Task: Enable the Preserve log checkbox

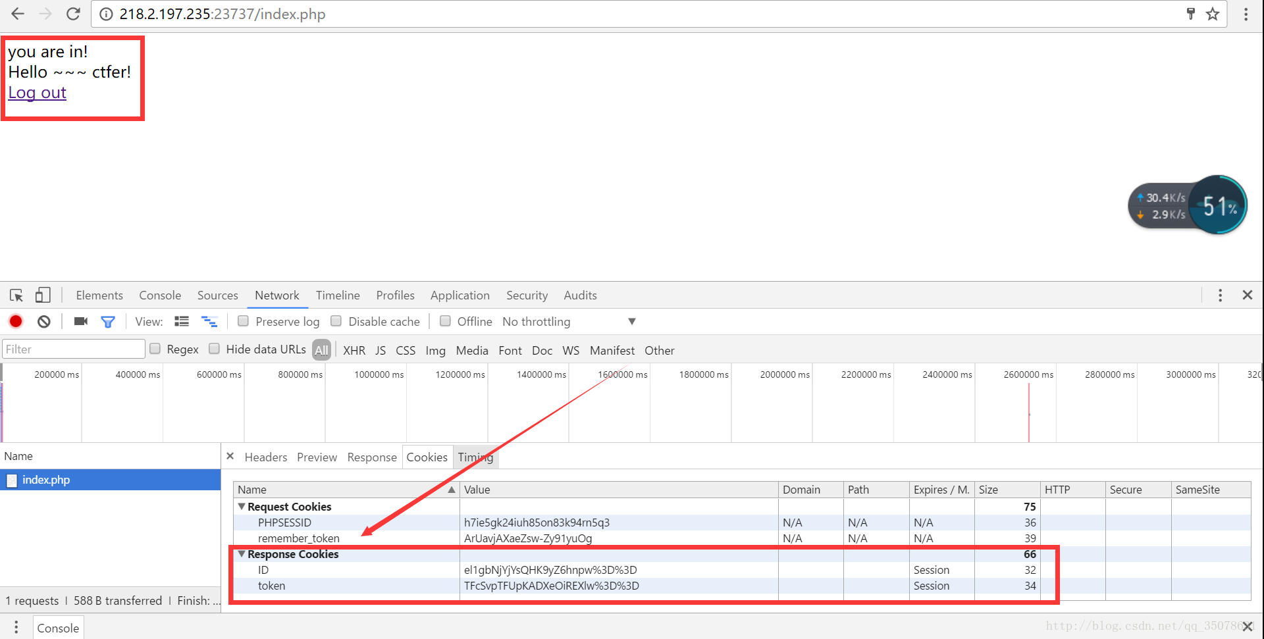Action: coord(243,321)
